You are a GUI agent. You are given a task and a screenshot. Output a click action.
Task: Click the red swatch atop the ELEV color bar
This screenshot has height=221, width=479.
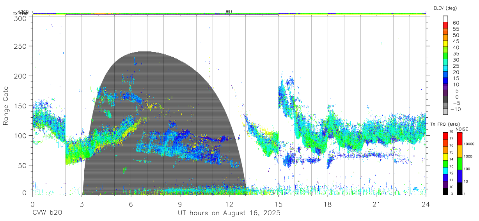(x=445, y=25)
